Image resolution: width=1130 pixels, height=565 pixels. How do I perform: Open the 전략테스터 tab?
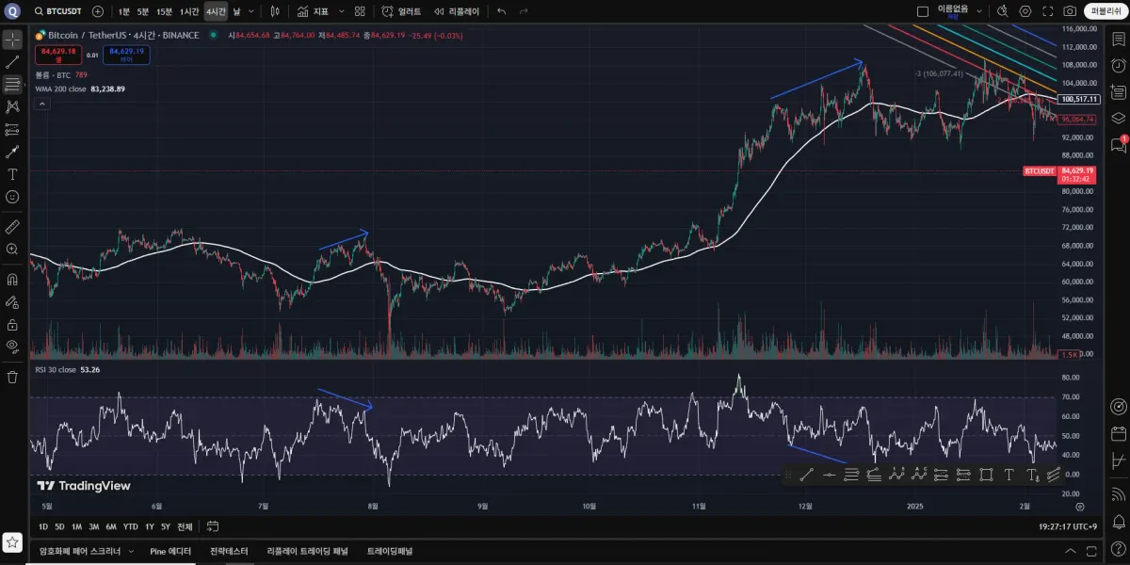229,551
